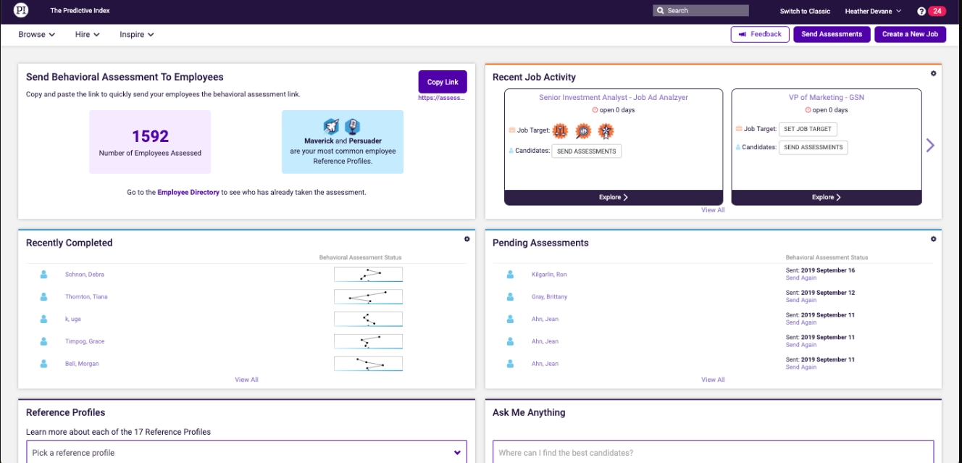Expand the Hire menu
The height and width of the screenshot is (463, 962).
coord(87,34)
